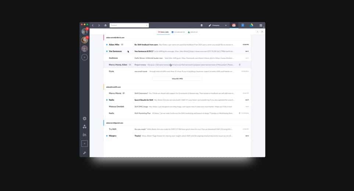Click the View All button
Image resolution: width=354 pixels, height=191 pixels.
click(x=177, y=79)
